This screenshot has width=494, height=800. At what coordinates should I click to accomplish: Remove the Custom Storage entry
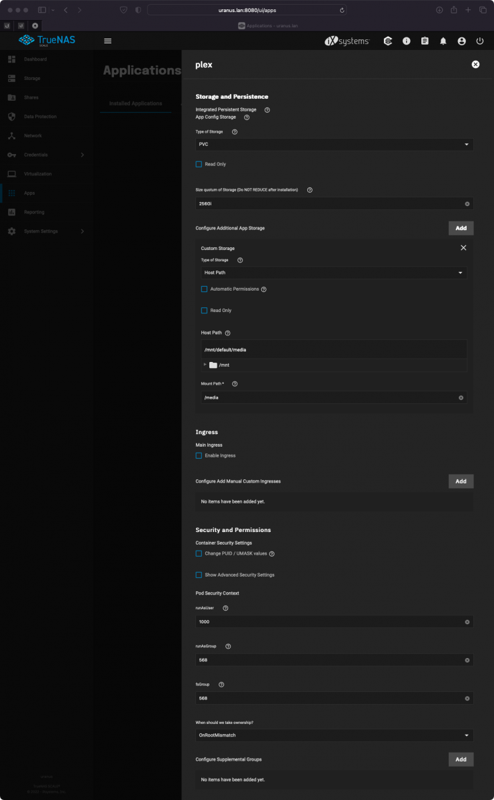click(x=463, y=248)
